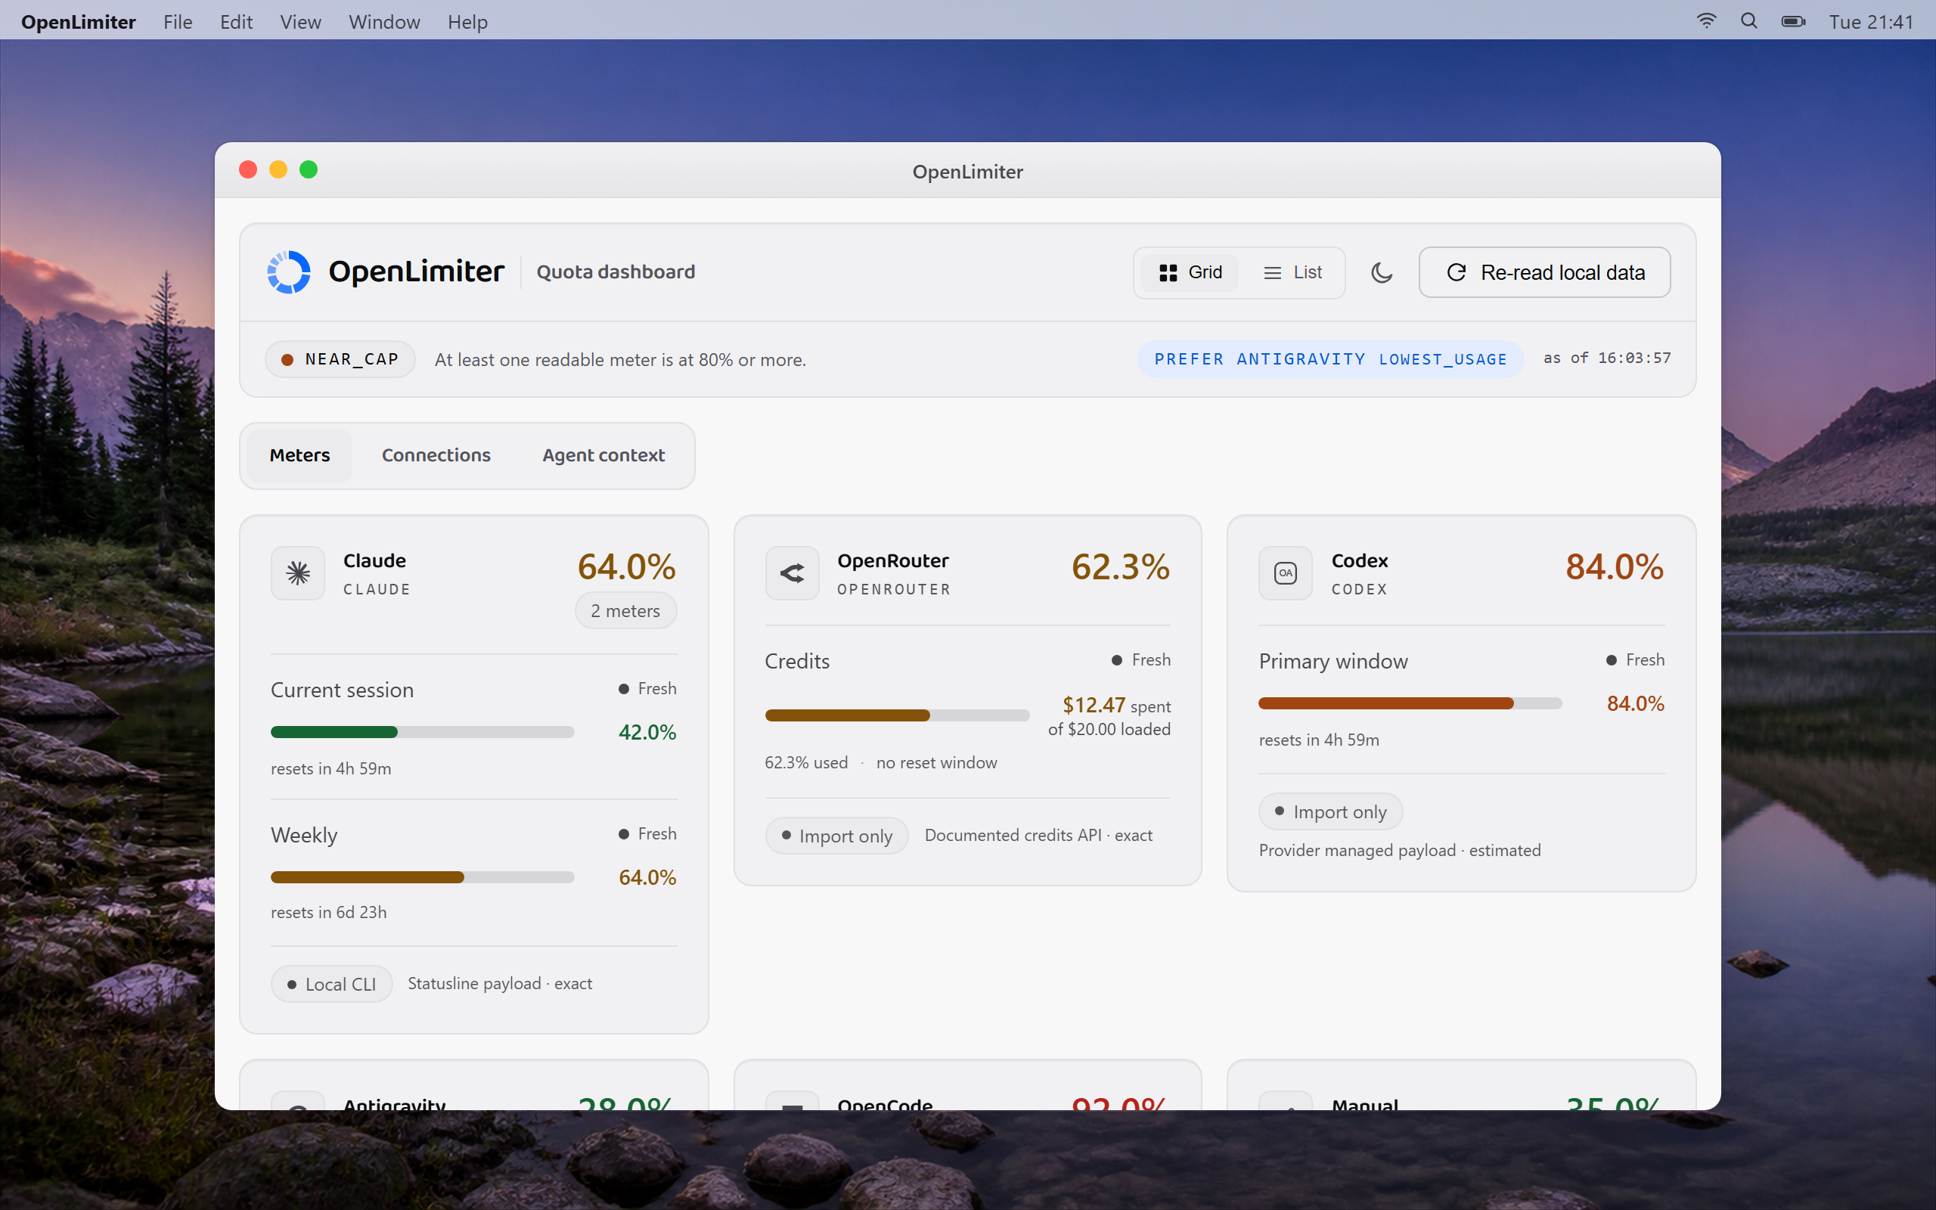Click 'of $20.00 loaded' text
The width and height of the screenshot is (1936, 1210).
(x=1109, y=730)
